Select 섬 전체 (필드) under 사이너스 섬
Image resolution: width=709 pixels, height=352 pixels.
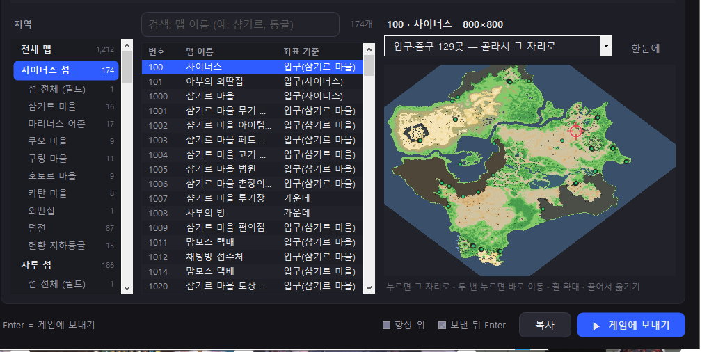pyautogui.click(x=67, y=89)
